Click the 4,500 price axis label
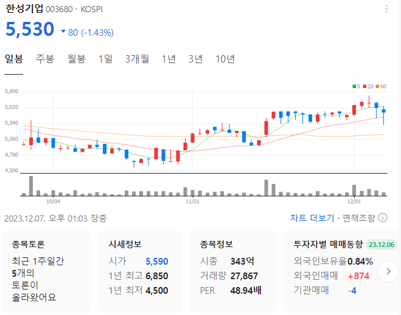 [12, 171]
